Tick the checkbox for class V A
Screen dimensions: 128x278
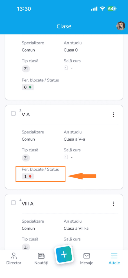pyautogui.click(x=14, y=113)
